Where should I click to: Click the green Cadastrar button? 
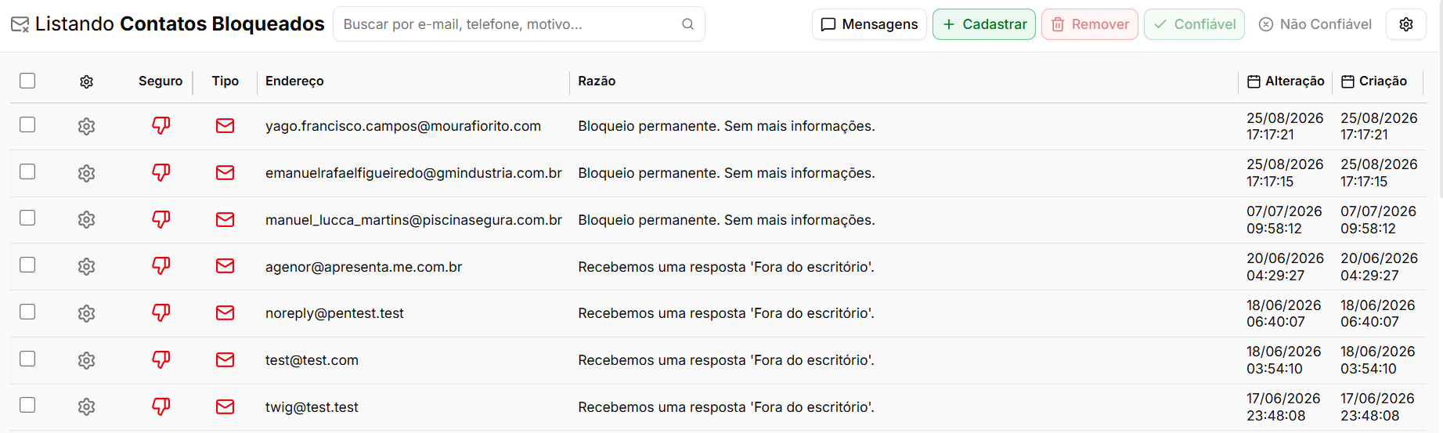pyautogui.click(x=984, y=24)
